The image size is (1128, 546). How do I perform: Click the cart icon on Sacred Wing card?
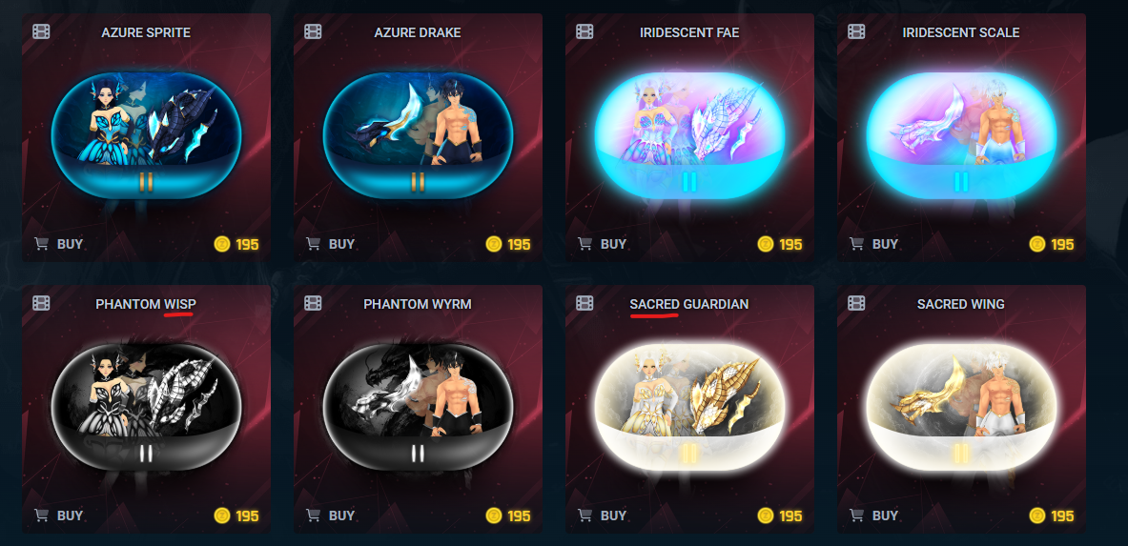click(x=857, y=516)
